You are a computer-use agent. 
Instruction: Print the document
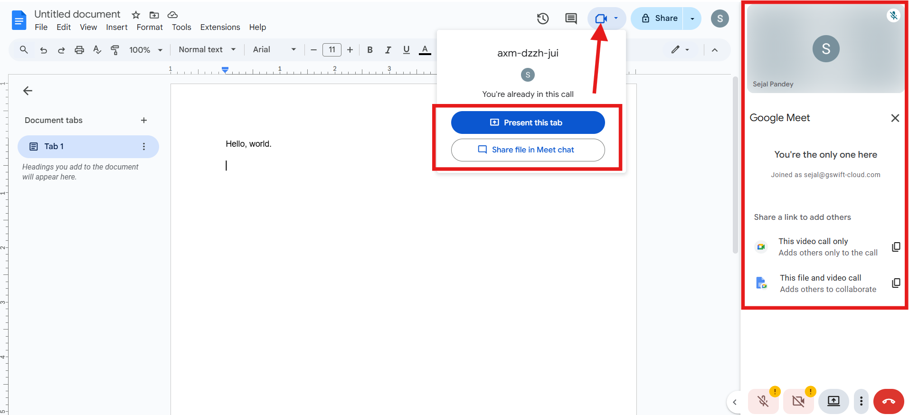point(79,50)
